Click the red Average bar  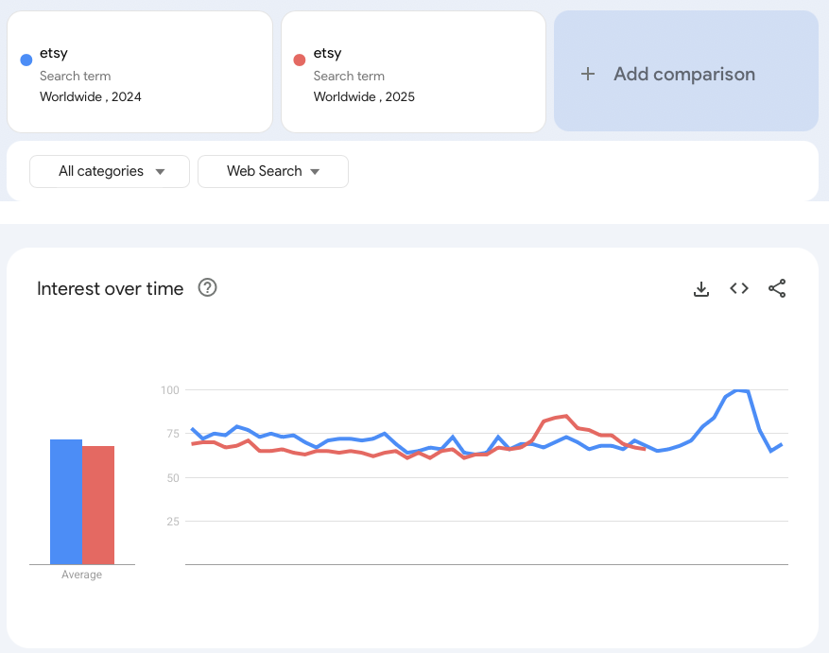tap(98, 505)
